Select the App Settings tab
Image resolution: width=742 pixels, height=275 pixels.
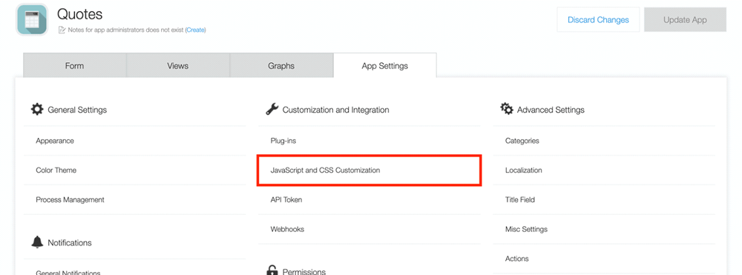384,66
